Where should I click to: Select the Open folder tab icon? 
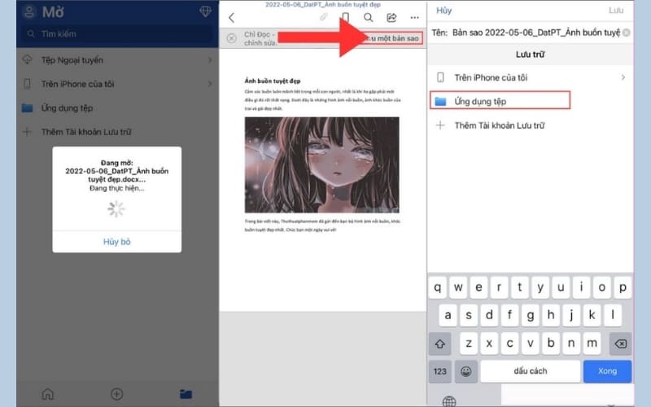186,394
